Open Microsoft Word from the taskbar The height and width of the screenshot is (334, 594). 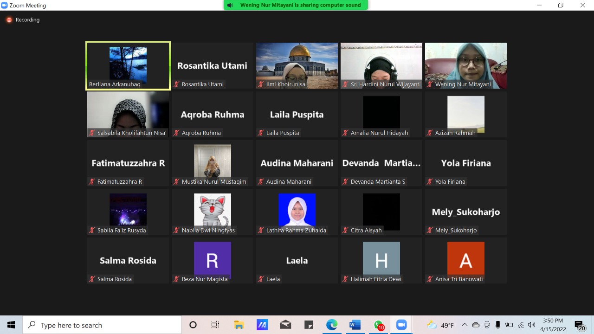click(355, 325)
